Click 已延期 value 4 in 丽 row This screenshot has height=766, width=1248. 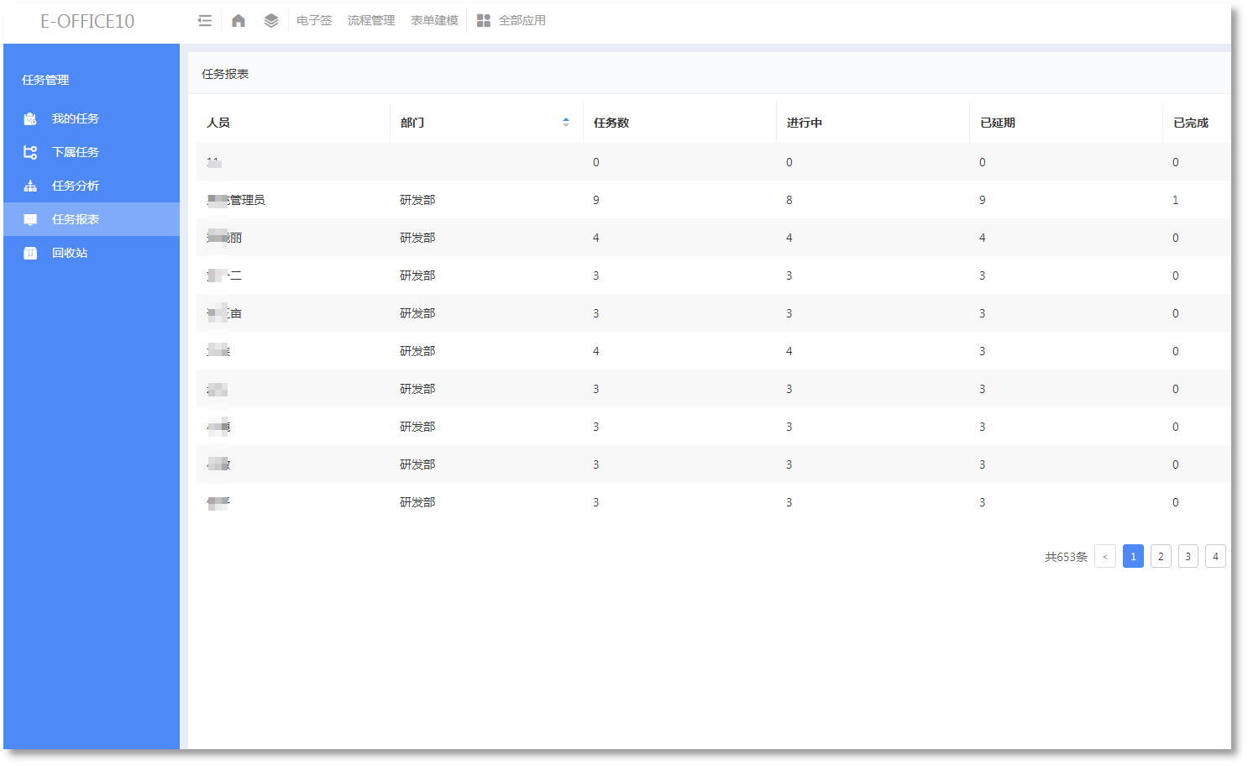(983, 238)
